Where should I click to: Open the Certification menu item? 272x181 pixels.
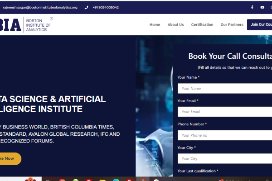202,24
